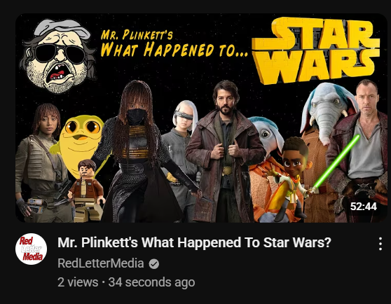The width and height of the screenshot is (391, 304).
Task: Click the bearded man in brown coat
Action: (225, 152)
